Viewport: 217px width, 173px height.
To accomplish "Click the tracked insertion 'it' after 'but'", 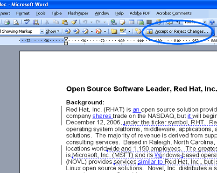I will (189, 116).
